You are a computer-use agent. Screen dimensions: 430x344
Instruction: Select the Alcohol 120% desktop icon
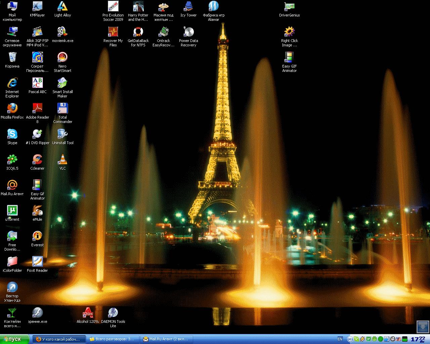pyautogui.click(x=88, y=313)
